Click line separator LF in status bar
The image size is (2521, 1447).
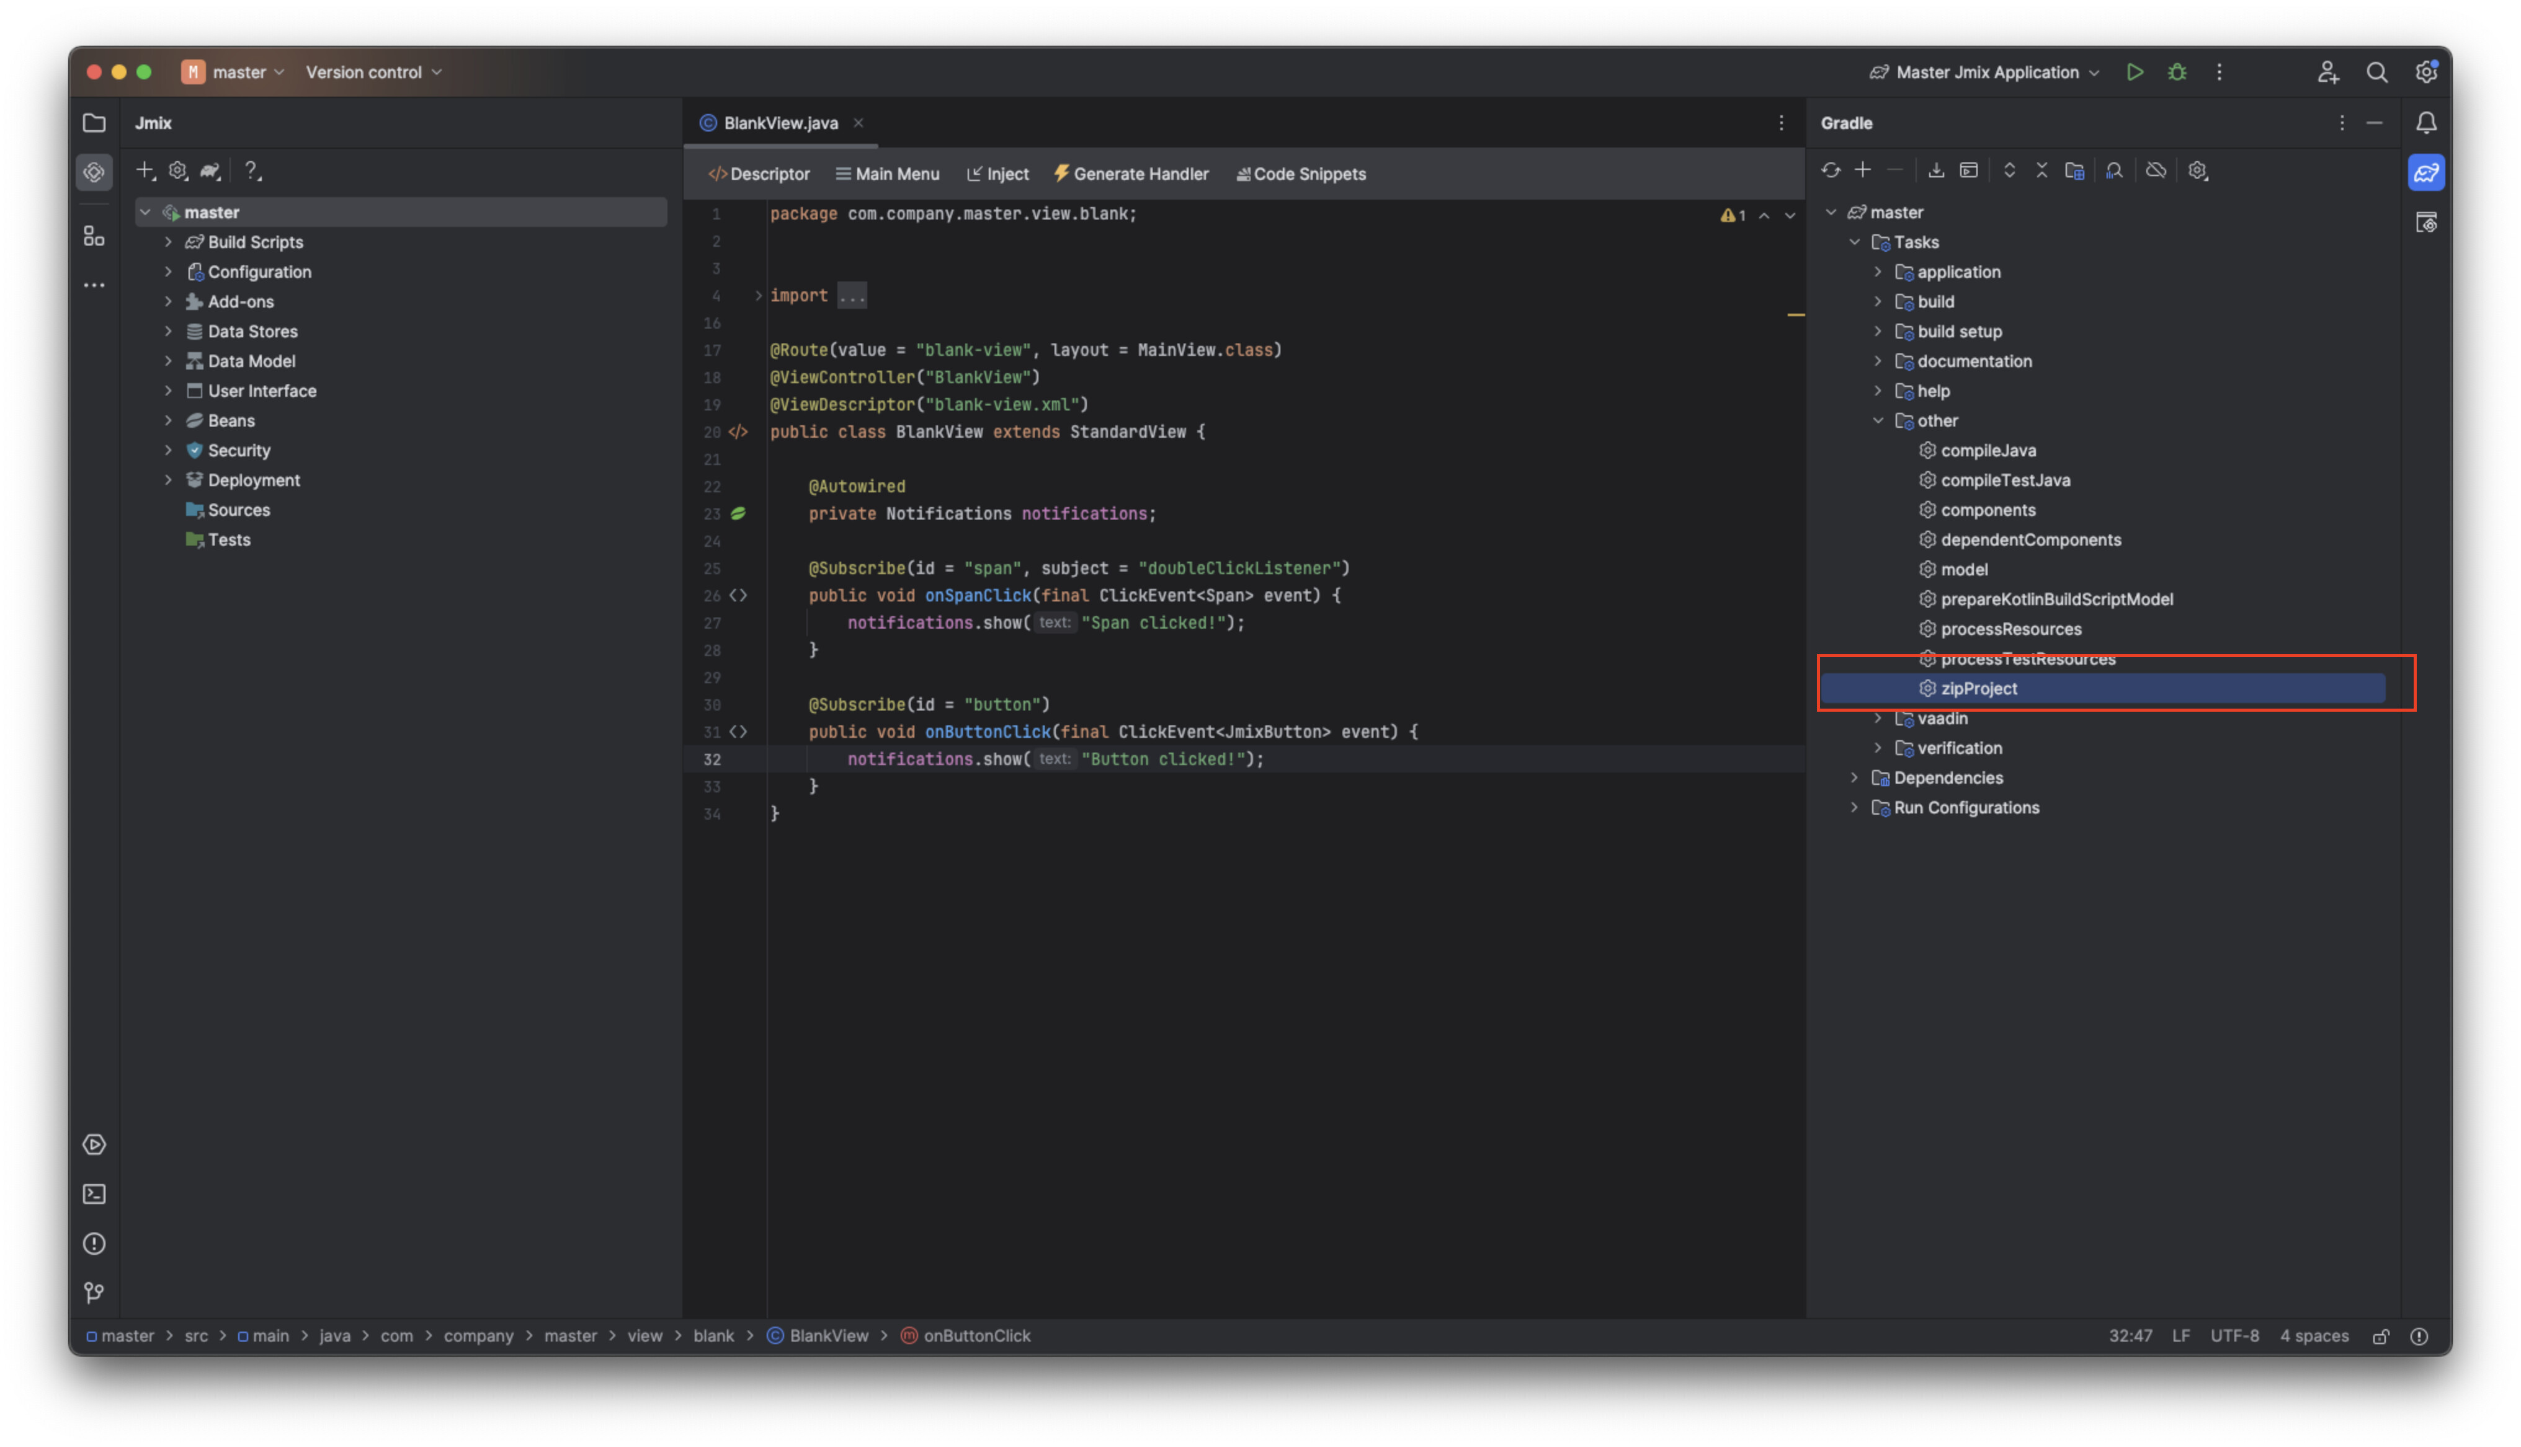(2180, 1335)
